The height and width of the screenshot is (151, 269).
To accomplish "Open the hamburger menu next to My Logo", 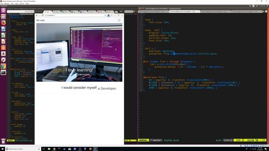I will coord(119,20).
